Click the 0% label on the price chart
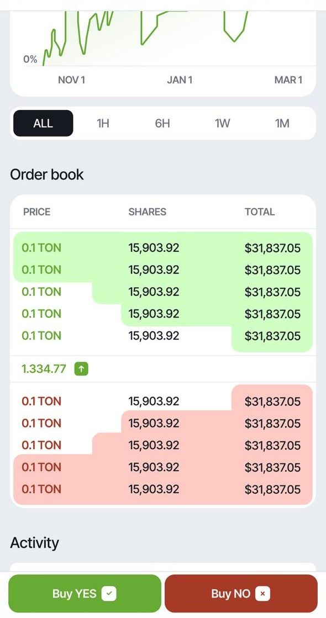 30,59
